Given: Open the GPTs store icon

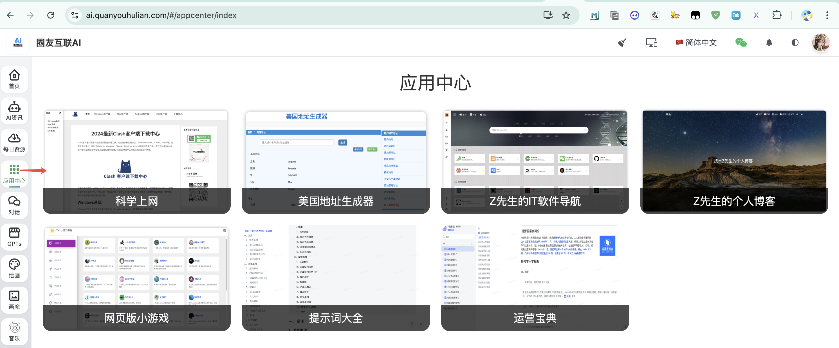Looking at the screenshot, I should (14, 237).
